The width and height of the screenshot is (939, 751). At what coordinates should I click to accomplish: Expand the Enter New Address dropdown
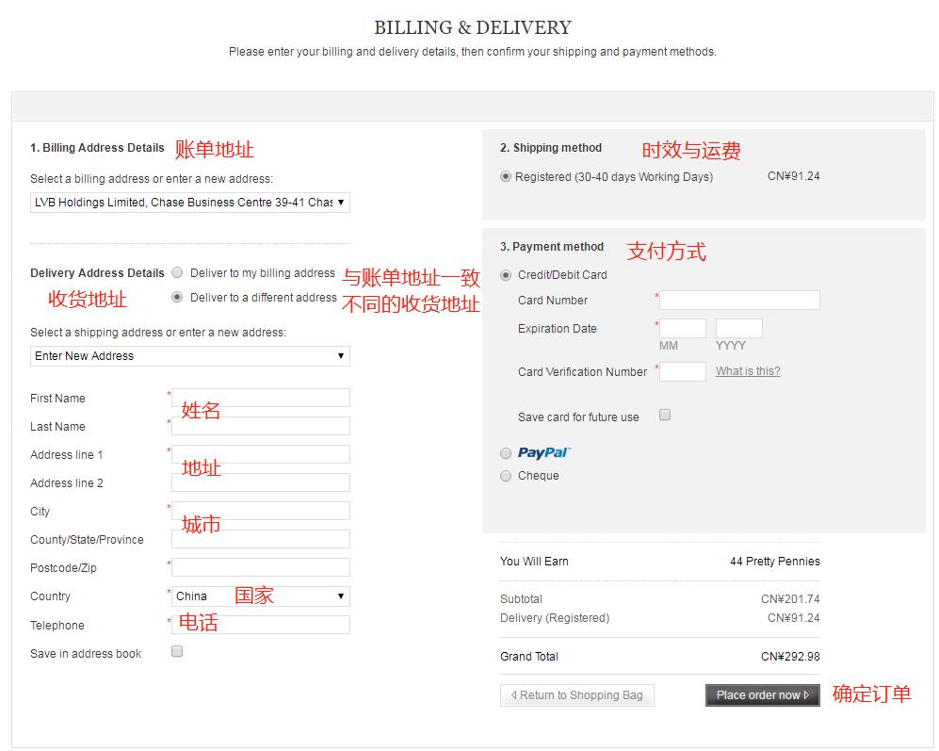tap(189, 356)
